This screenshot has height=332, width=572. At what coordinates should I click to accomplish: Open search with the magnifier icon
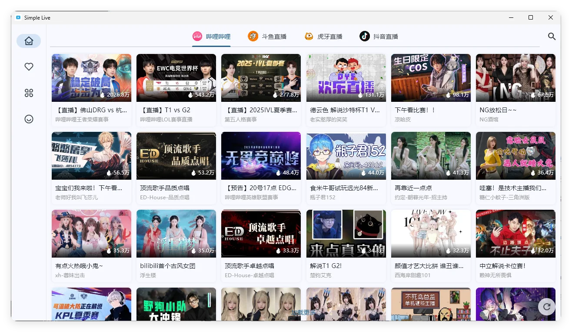coord(552,37)
